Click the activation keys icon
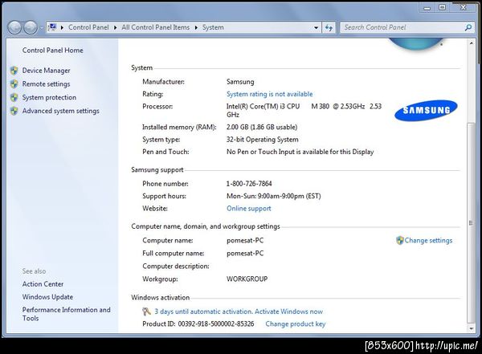482x354 pixels. pos(147,311)
